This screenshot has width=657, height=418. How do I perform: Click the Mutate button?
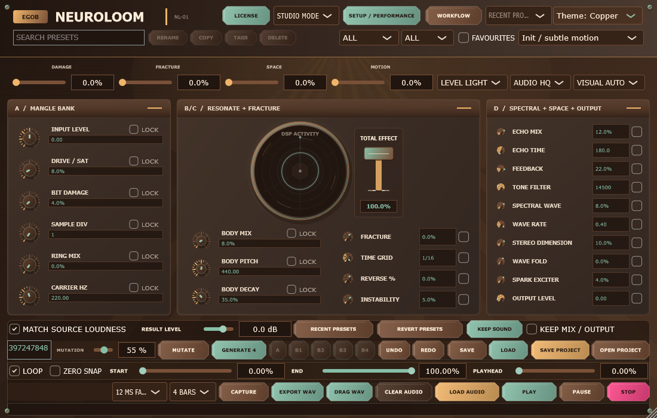(x=183, y=350)
